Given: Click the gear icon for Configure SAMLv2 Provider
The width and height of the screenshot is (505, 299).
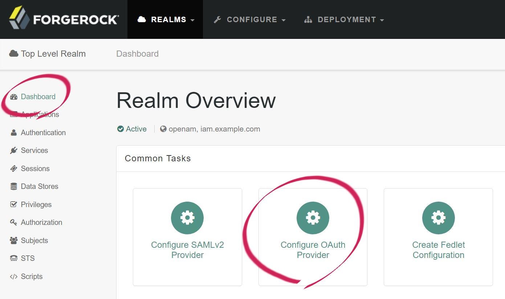Looking at the screenshot, I should (187, 218).
